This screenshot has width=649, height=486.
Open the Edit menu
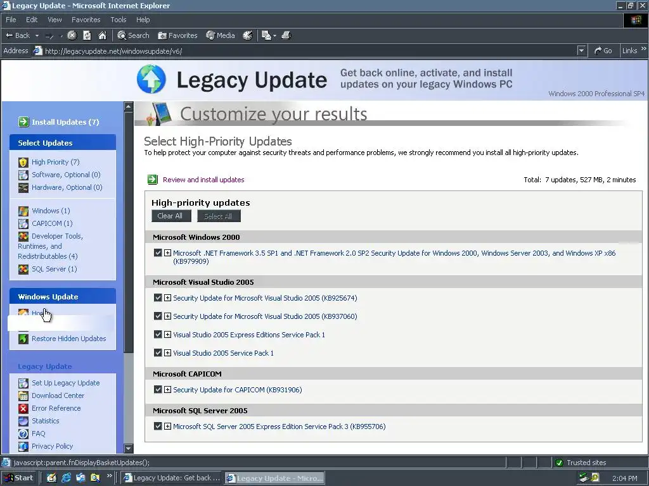[32, 20]
